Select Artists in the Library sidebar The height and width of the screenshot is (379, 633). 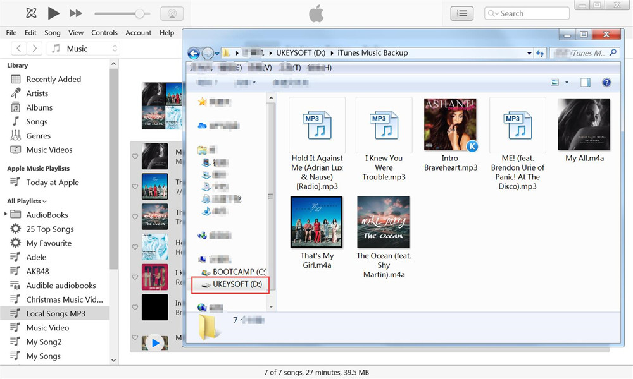tap(37, 93)
